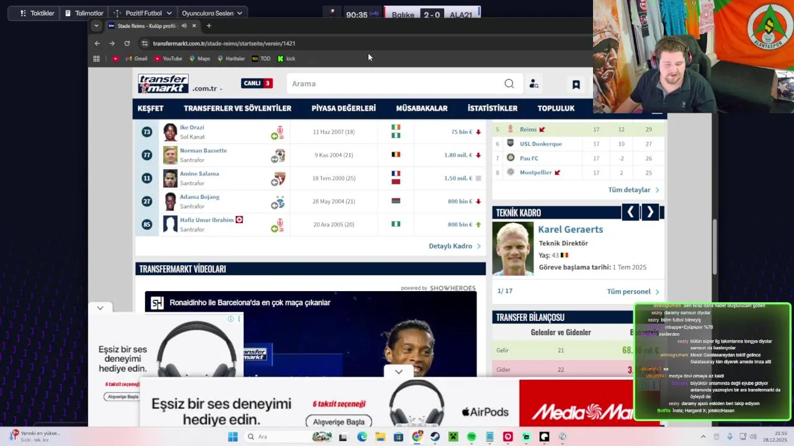Show previous staff member in Teknik Kadro

pyautogui.click(x=630, y=212)
